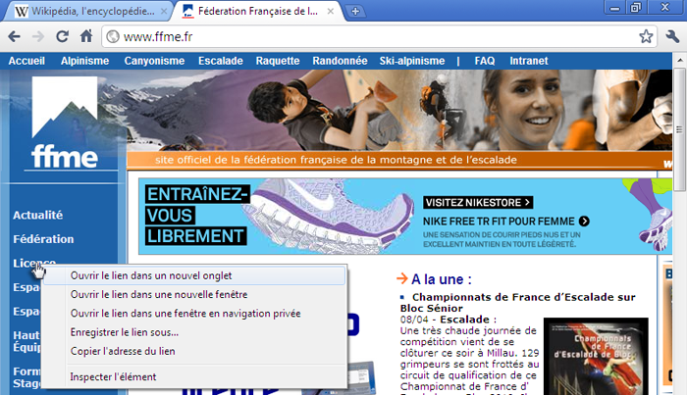Close the Féderation Française tab

pos(331,12)
